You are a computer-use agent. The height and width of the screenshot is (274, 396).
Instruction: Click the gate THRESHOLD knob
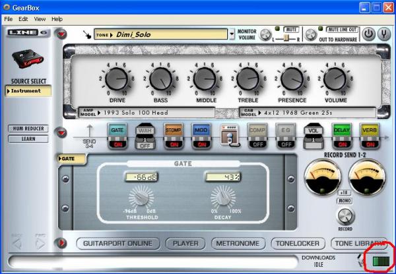tap(141, 197)
